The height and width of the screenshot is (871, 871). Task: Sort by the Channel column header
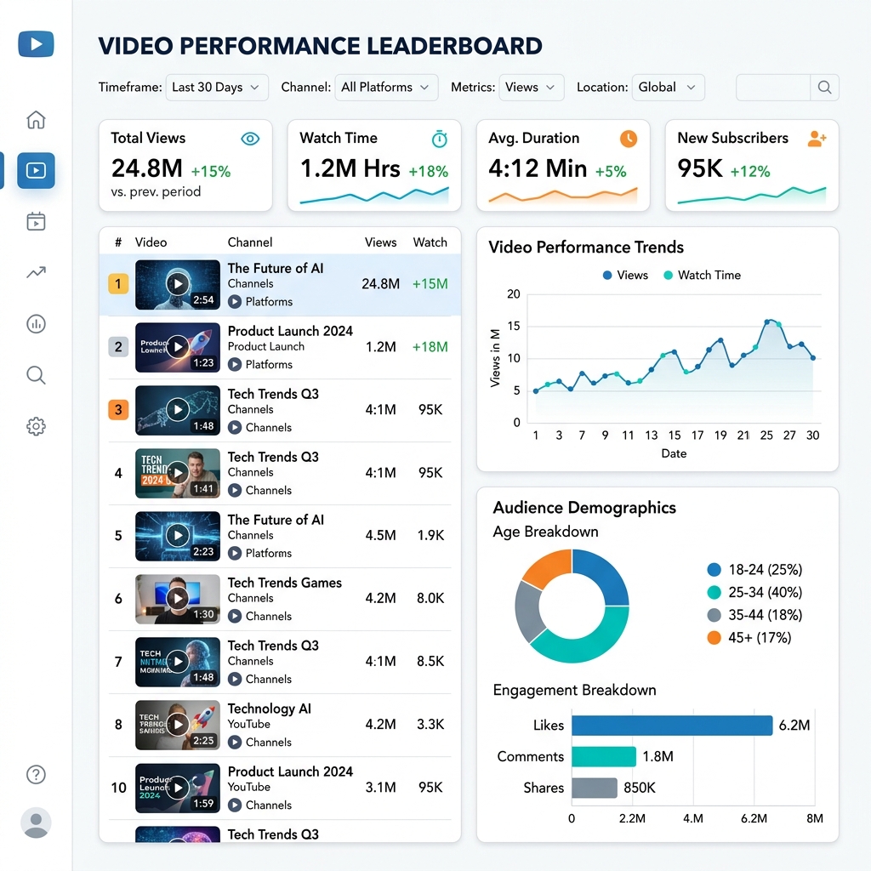250,242
